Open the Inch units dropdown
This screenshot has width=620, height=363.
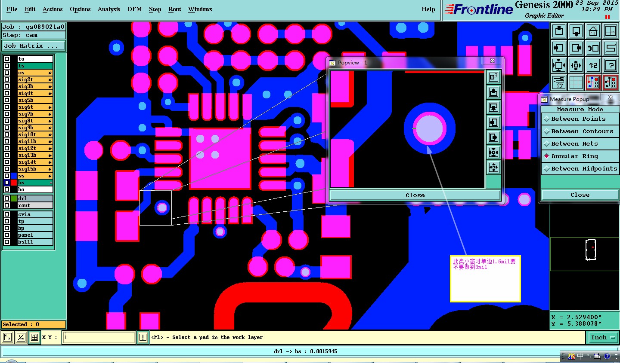tap(603, 338)
